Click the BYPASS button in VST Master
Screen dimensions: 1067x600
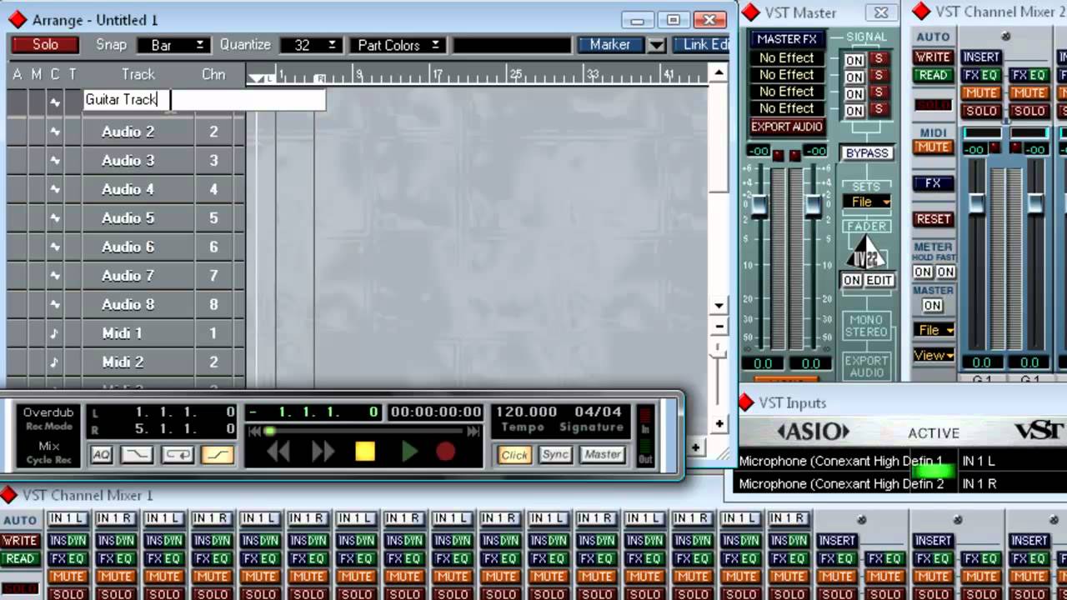(x=867, y=153)
